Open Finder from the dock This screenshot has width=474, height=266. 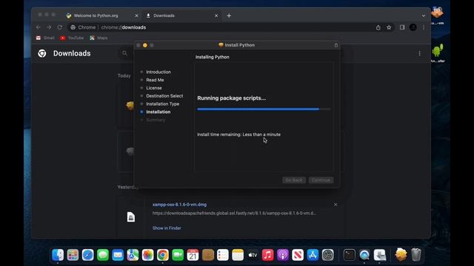(x=58, y=255)
